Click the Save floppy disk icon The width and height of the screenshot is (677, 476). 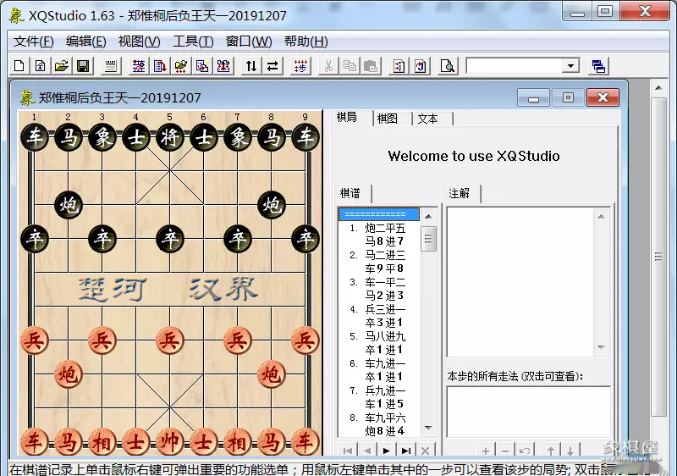point(83,66)
